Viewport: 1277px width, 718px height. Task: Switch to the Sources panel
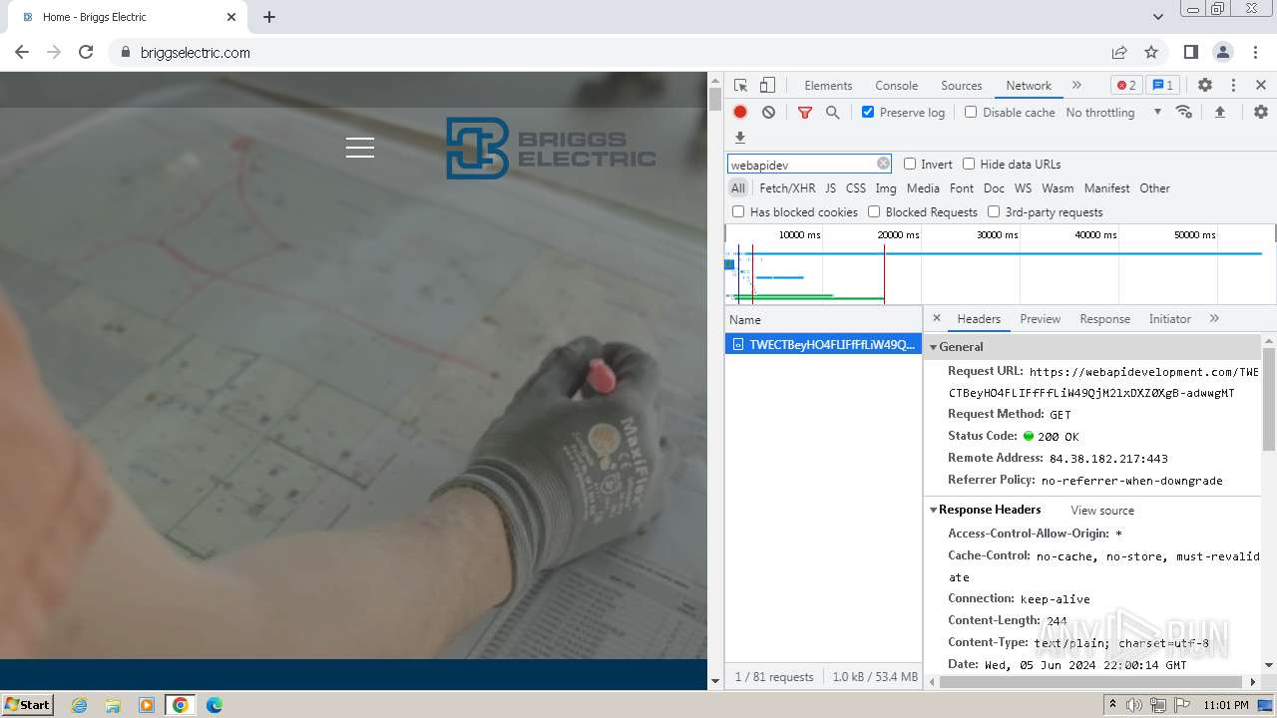[x=962, y=86]
